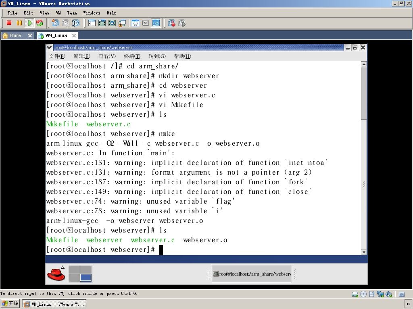Open the Snapshot Manager icon
This screenshot has width=413, height=309.
[75, 23]
